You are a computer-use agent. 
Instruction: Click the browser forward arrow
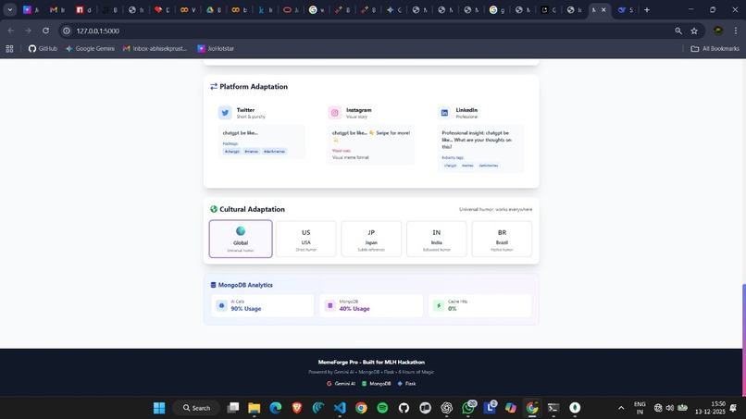coord(28,31)
